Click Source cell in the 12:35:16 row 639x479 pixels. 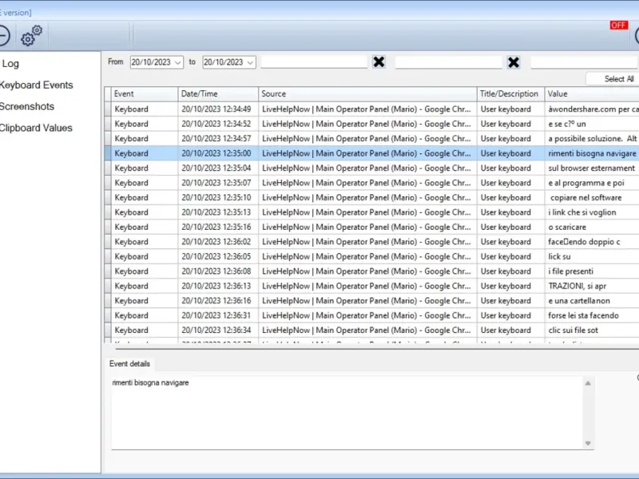point(367,227)
